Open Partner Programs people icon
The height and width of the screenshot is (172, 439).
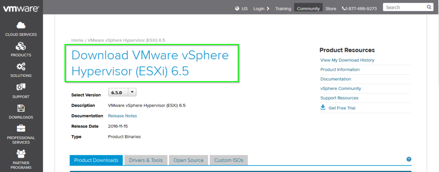[x=21, y=153]
